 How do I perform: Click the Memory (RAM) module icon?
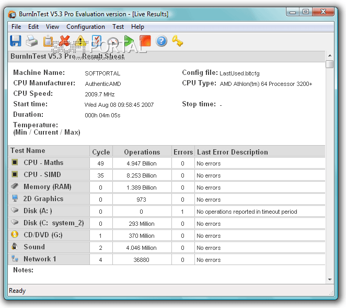(x=15, y=186)
